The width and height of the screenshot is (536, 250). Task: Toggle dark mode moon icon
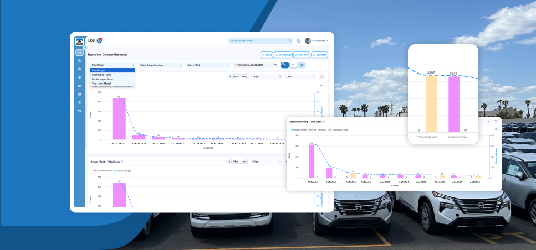point(299,40)
